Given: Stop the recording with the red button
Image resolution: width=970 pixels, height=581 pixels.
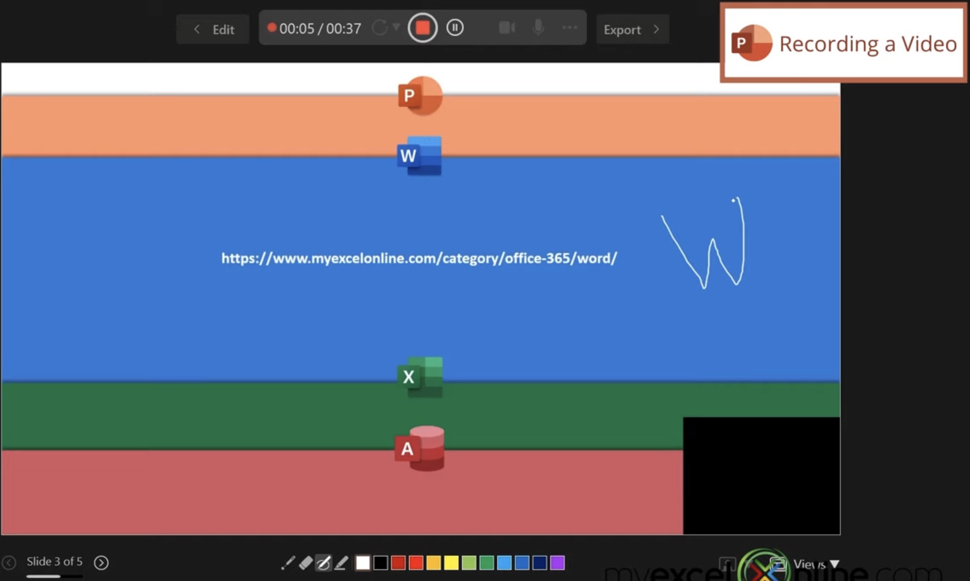Looking at the screenshot, I should click(x=422, y=28).
